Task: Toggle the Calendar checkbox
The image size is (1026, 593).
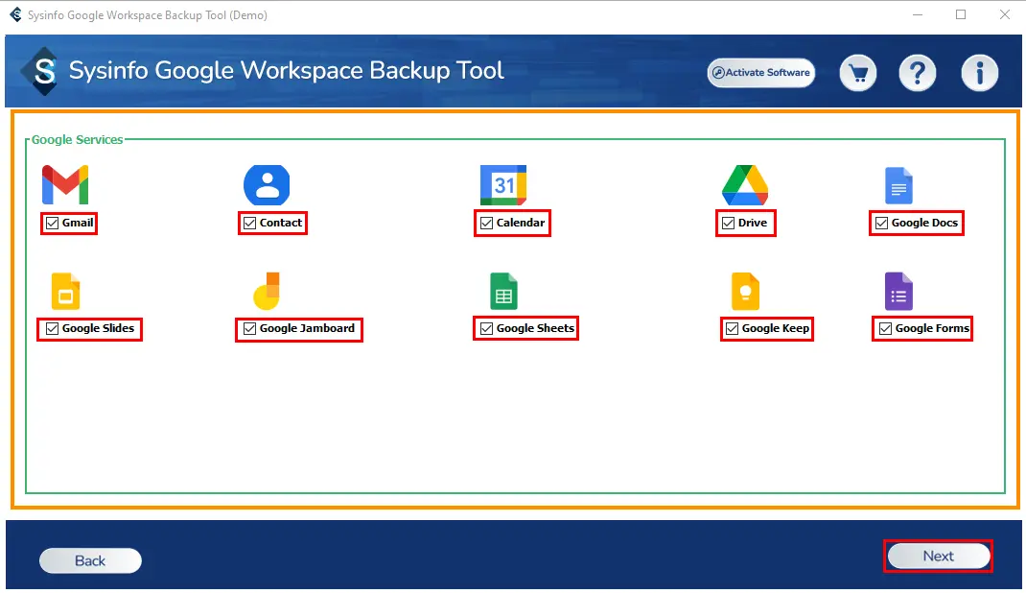Action: (x=486, y=224)
